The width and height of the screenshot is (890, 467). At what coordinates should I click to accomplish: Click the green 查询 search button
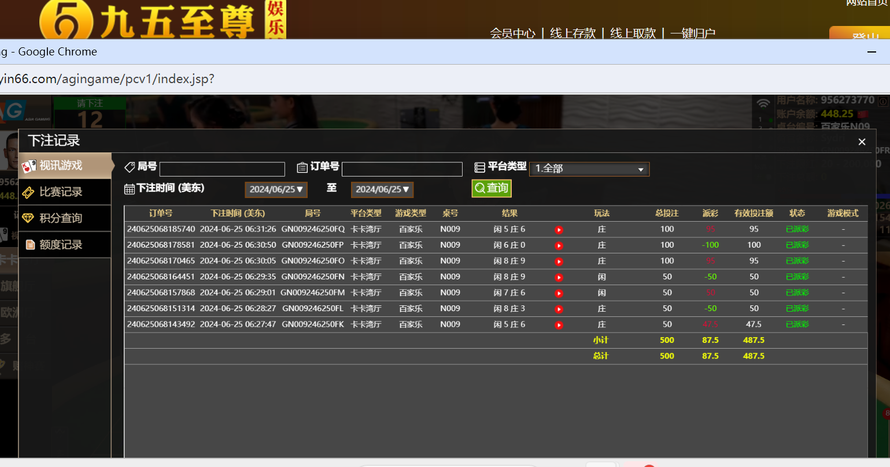(492, 188)
